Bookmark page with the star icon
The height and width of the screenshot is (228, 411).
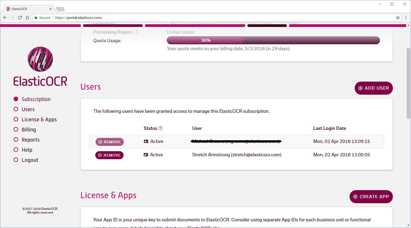pos(398,18)
